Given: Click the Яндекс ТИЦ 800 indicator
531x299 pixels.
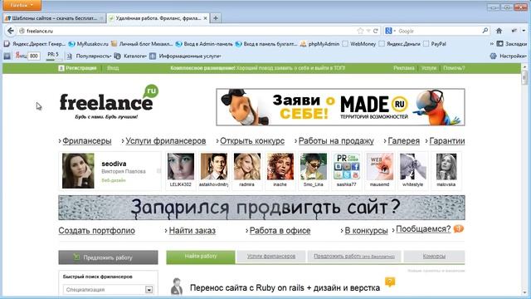Looking at the screenshot, I should click(27, 56).
